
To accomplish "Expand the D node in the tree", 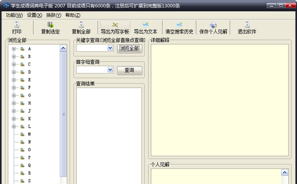I will point(14,72).
